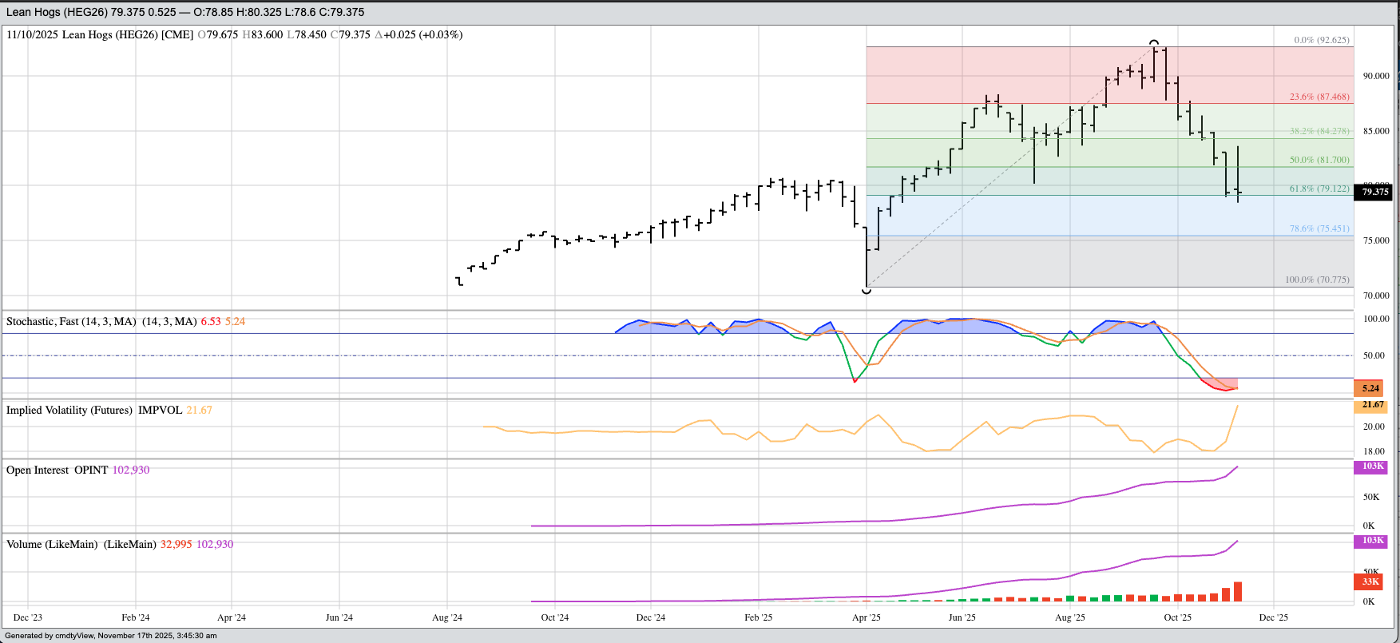
Task: Click the Fibonacci anchor handle at the April low
Action: [x=867, y=291]
